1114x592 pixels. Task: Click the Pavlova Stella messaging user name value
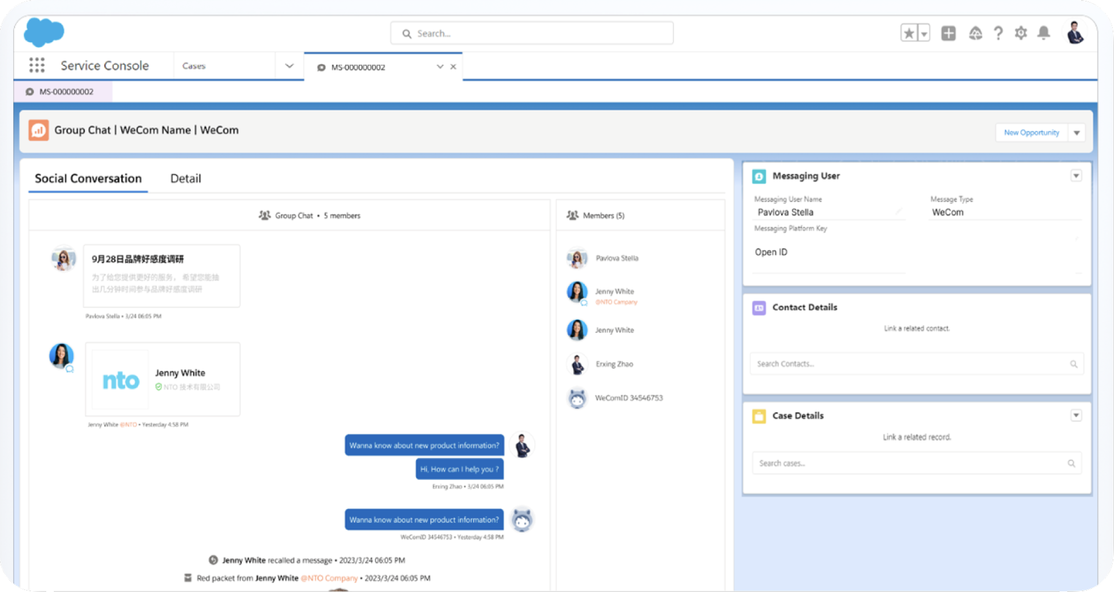click(x=785, y=212)
